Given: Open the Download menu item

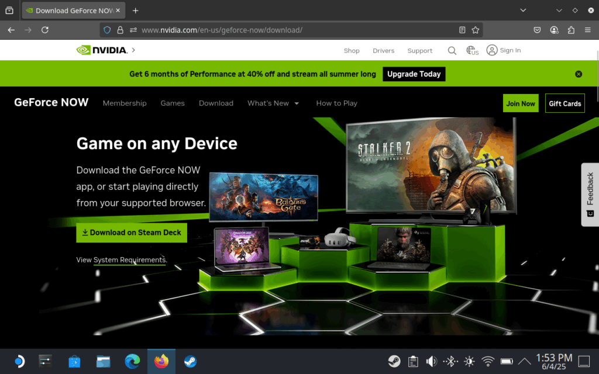Looking at the screenshot, I should pyautogui.click(x=216, y=103).
